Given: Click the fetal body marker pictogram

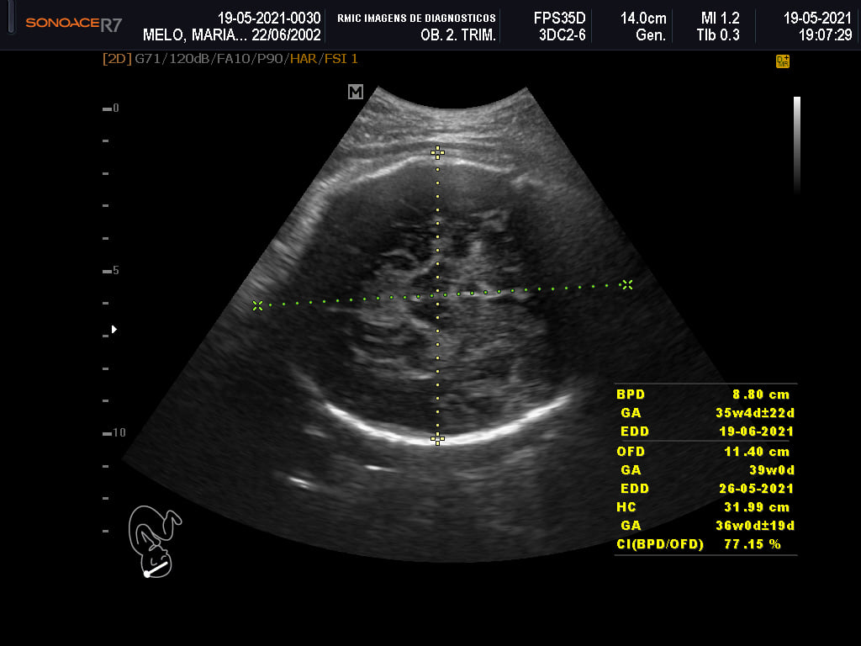Looking at the screenshot, I should coord(155,542).
